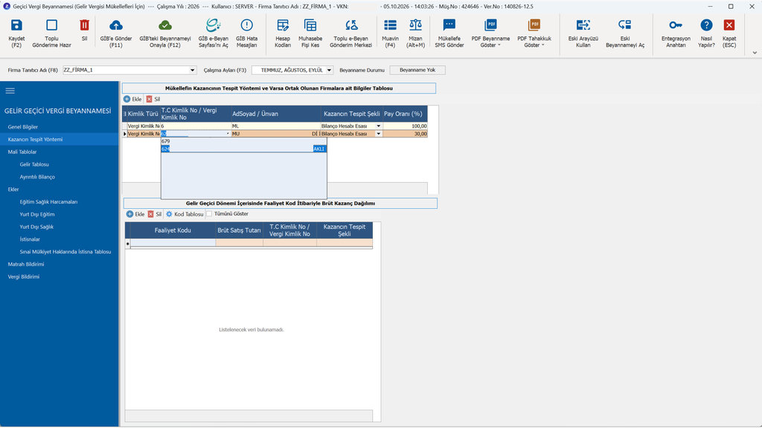Toggle the hamburger sidebar menu

tap(10, 91)
